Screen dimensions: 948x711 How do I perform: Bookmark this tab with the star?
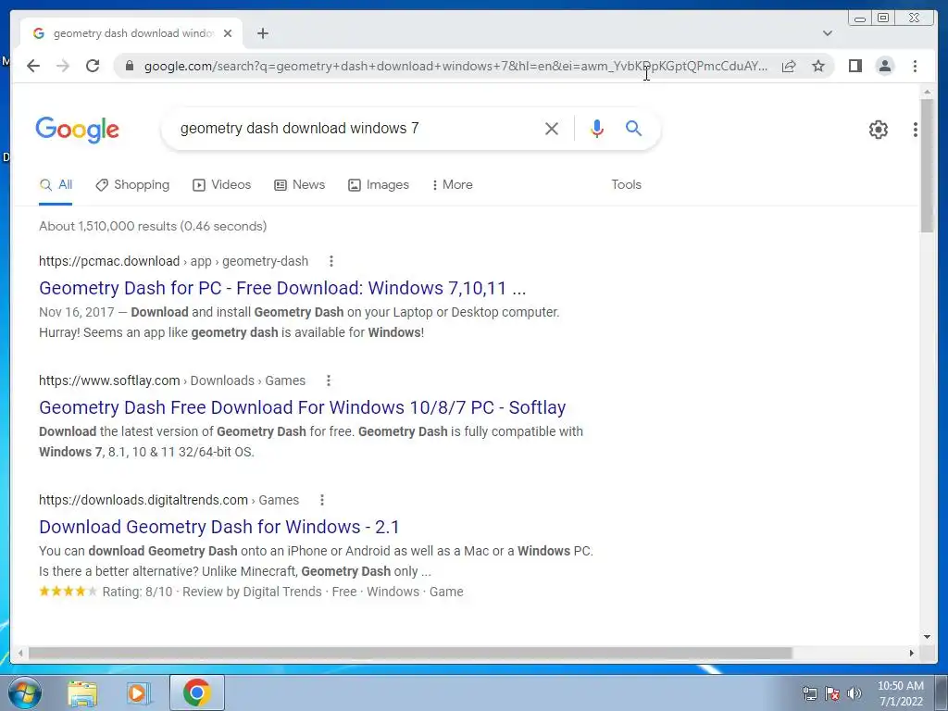tap(818, 66)
